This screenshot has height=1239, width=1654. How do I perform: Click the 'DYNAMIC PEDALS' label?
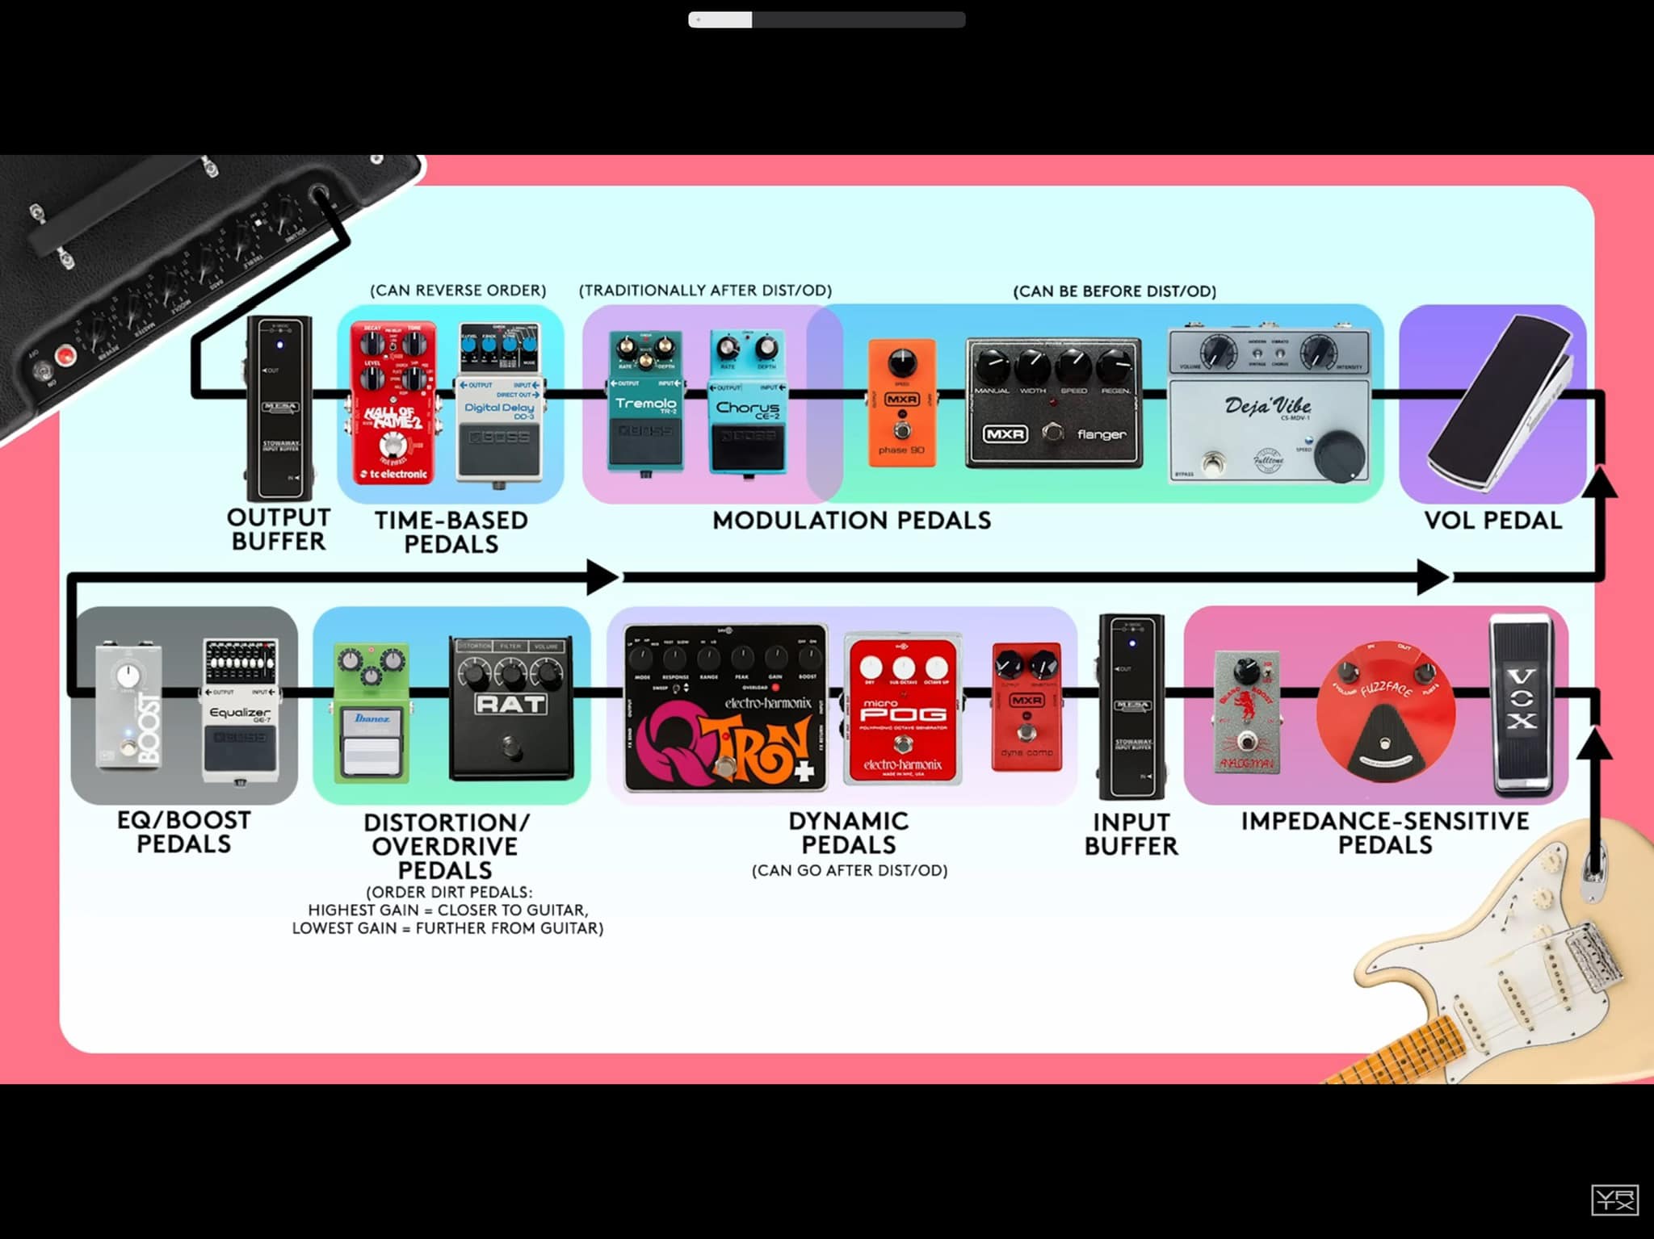pyautogui.click(x=849, y=833)
